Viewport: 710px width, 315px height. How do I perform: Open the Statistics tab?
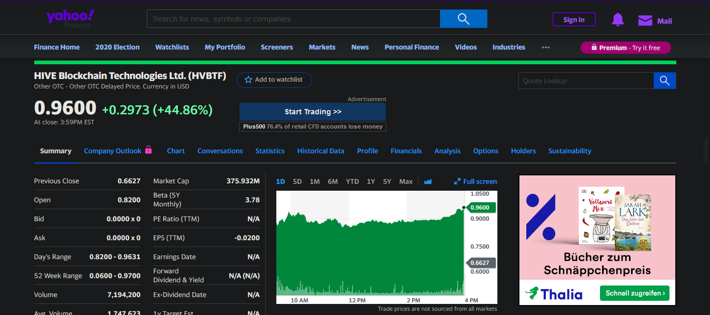coord(269,151)
